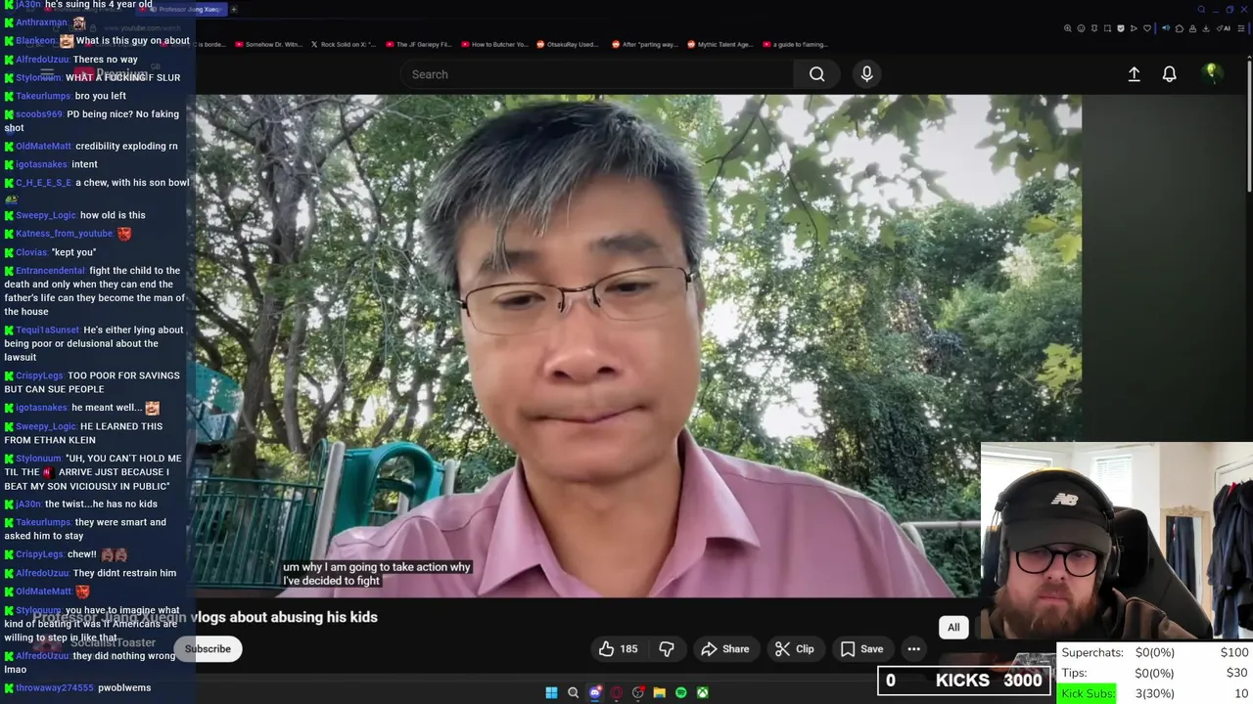Click the browser zoom magnifier icon
The width and height of the screenshot is (1253, 704).
(x=1068, y=28)
